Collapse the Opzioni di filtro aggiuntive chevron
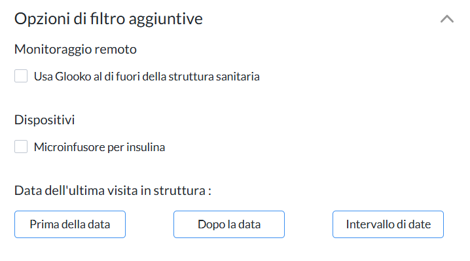Viewport: 470px width, 261px height. tap(446, 19)
